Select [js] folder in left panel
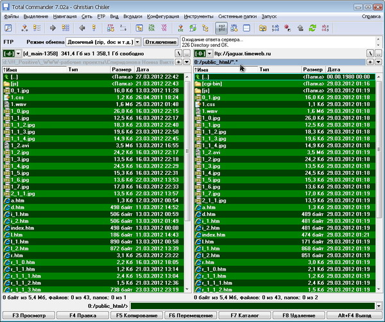Viewport: 385px width, 322px height. (93, 84)
